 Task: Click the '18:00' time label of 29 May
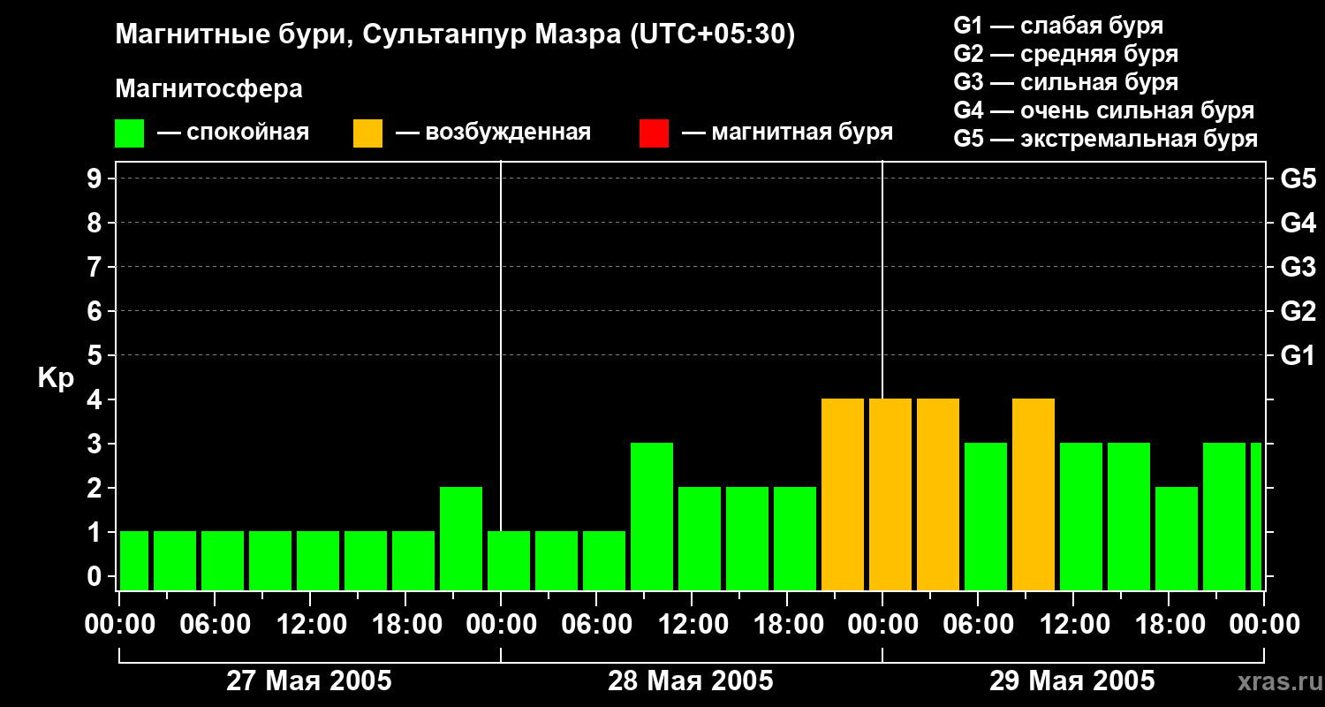1169,625
